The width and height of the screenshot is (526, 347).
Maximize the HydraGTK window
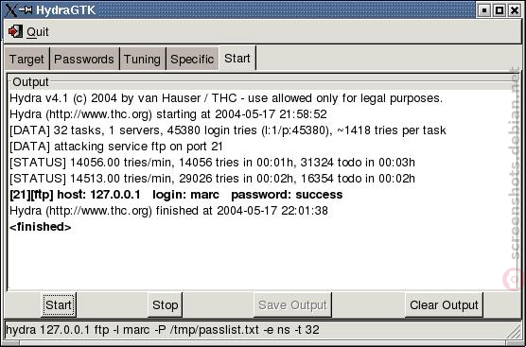tap(500, 10)
